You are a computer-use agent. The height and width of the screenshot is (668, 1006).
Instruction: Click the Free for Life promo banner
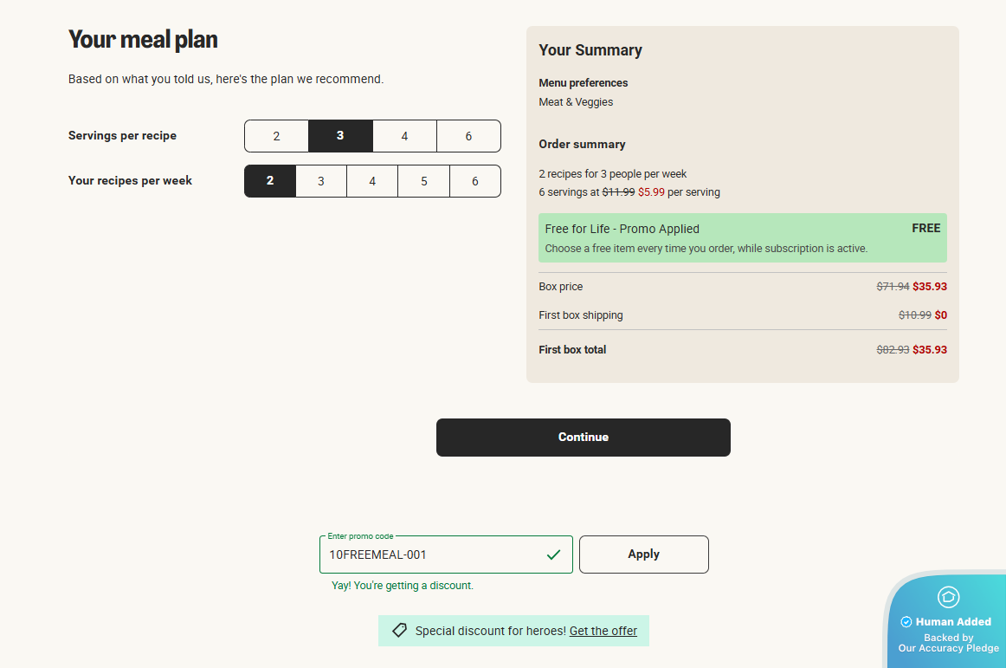[742, 238]
